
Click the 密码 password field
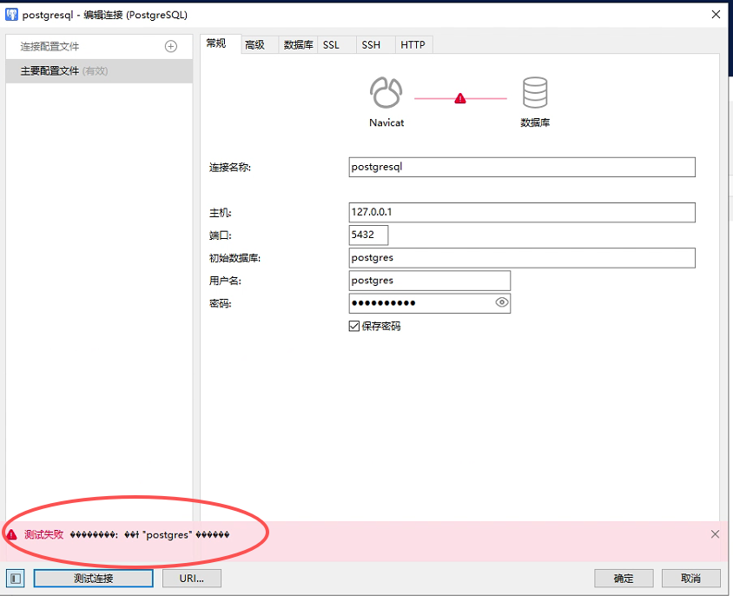coord(430,303)
